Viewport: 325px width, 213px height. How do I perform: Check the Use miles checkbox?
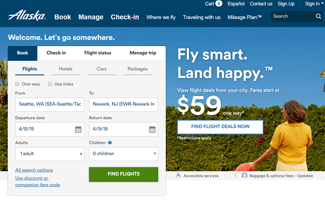click(50, 84)
